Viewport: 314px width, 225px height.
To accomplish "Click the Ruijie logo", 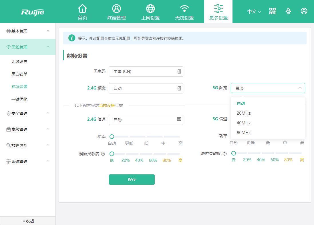I will (x=33, y=12).
